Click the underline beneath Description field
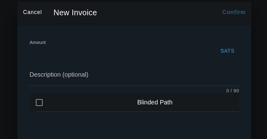267x139 pixels. point(134,86)
